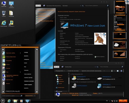Select Документы in Start menu right column
This screenshot has width=129, height=103.
(x=26, y=56)
